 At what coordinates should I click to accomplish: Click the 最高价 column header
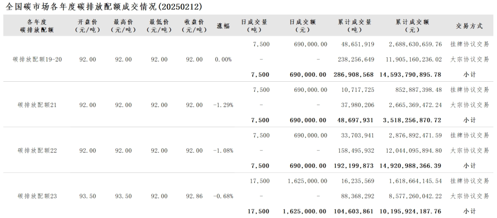point(121,26)
